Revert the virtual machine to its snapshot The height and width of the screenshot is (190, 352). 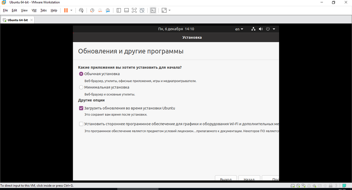[x=100, y=10]
